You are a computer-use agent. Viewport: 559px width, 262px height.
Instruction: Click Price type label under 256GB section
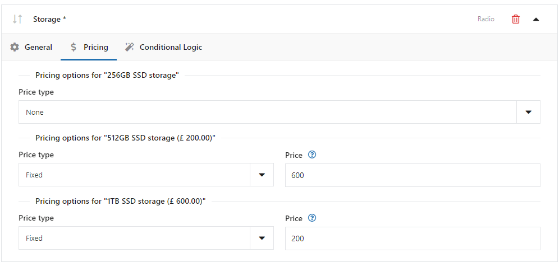point(36,92)
